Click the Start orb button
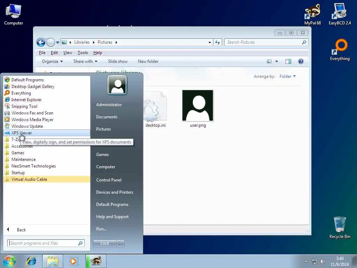Screen dimensions: 357x268 pos(9,261)
